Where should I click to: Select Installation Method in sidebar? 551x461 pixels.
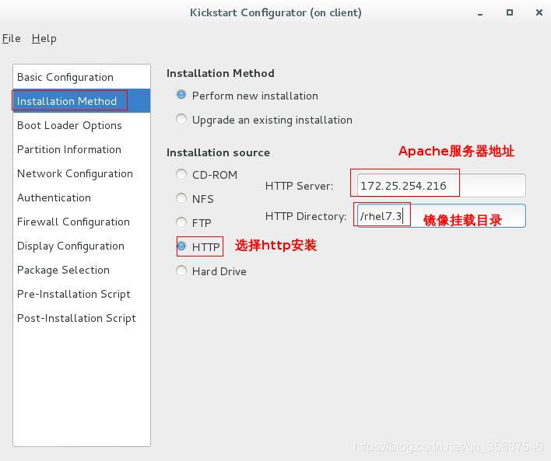(x=82, y=101)
